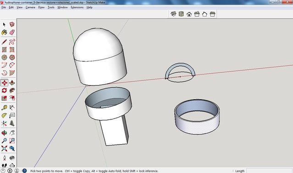Activate the Push/Pull tool
The width and height of the screenshot is (293, 173).
click(12, 82)
